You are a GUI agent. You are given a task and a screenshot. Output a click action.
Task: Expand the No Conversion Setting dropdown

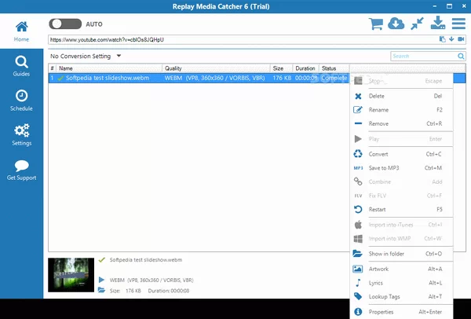click(x=86, y=56)
